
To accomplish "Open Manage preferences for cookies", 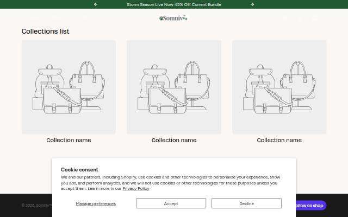I will point(96,203).
